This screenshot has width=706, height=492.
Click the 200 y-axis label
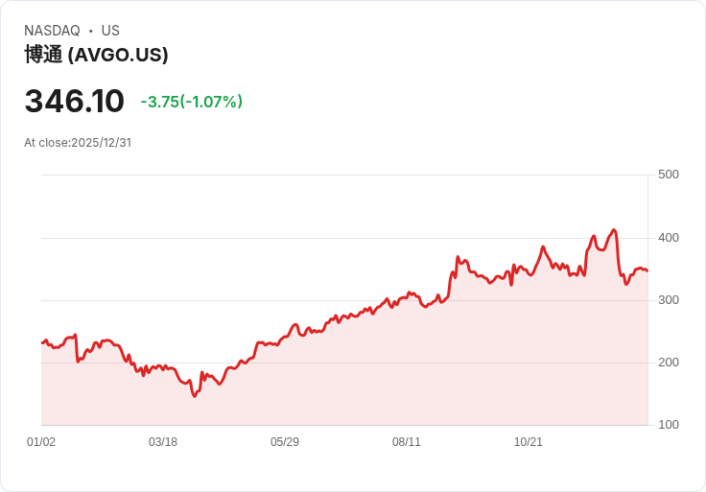(668, 363)
